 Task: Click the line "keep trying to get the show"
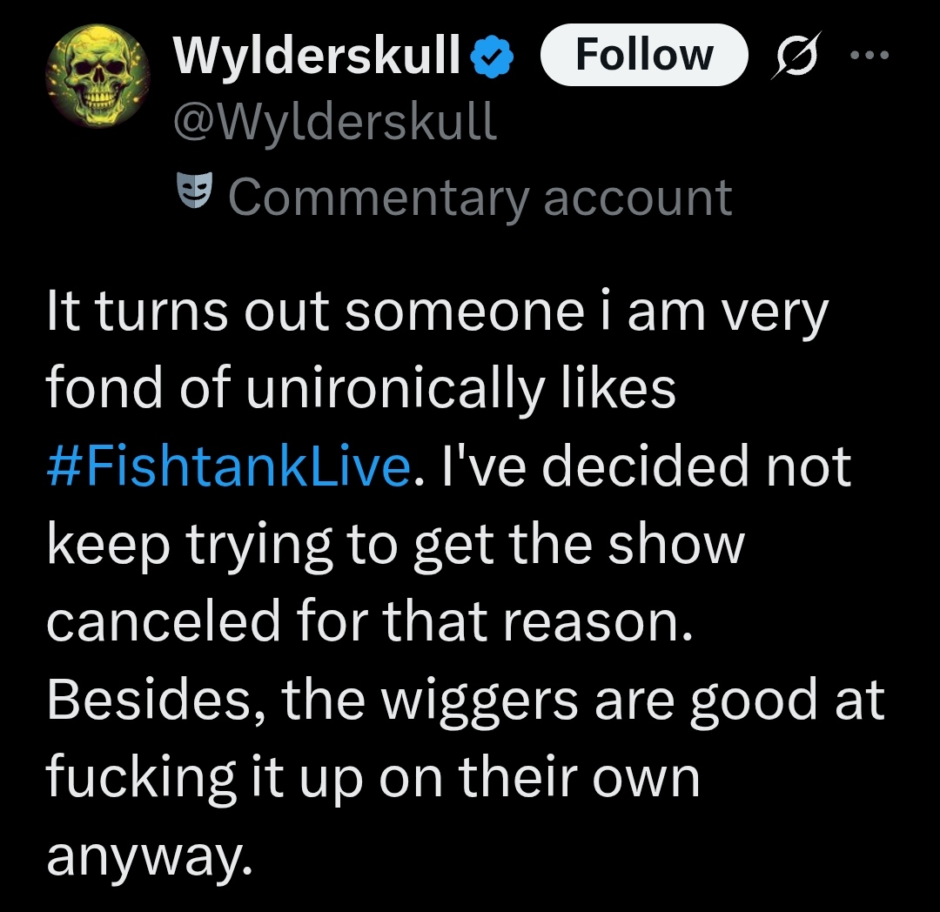(396, 546)
